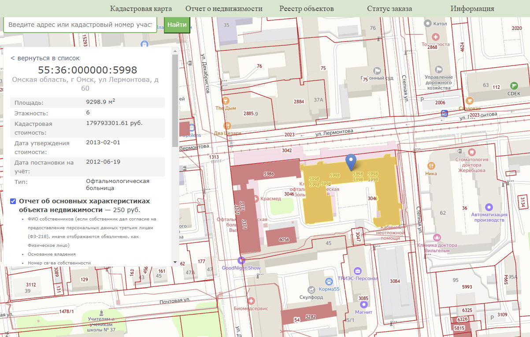Open the Статус заказа page
The width and height of the screenshot is (530, 337).
[389, 9]
